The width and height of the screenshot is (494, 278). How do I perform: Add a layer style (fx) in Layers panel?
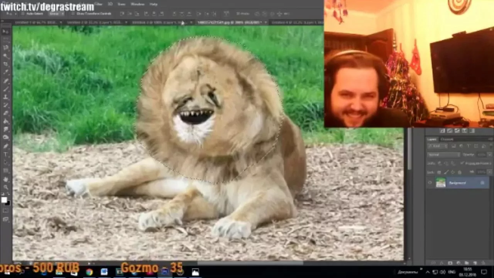[x=442, y=263]
